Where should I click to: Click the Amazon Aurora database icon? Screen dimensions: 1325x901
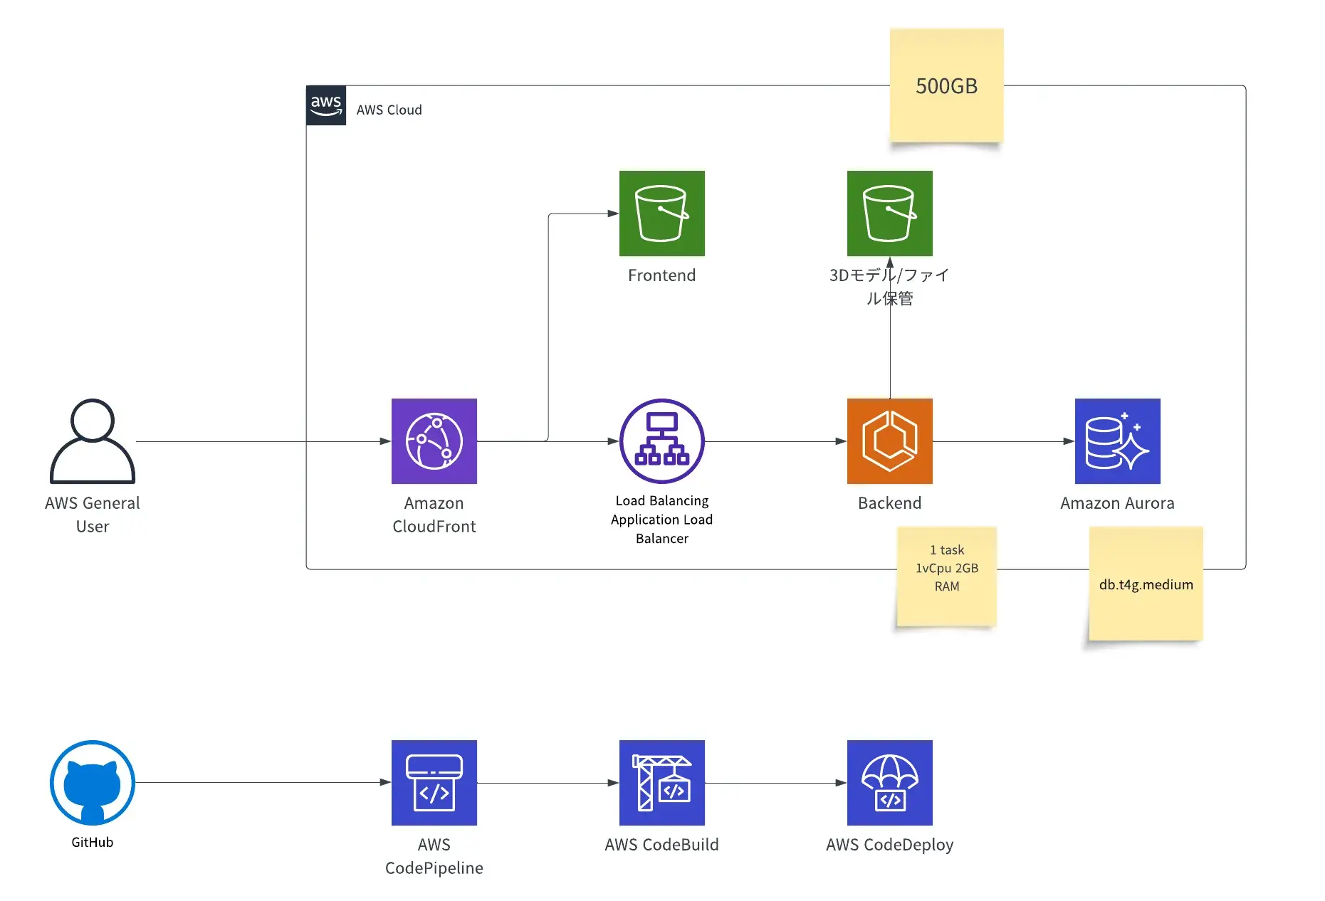(1117, 441)
